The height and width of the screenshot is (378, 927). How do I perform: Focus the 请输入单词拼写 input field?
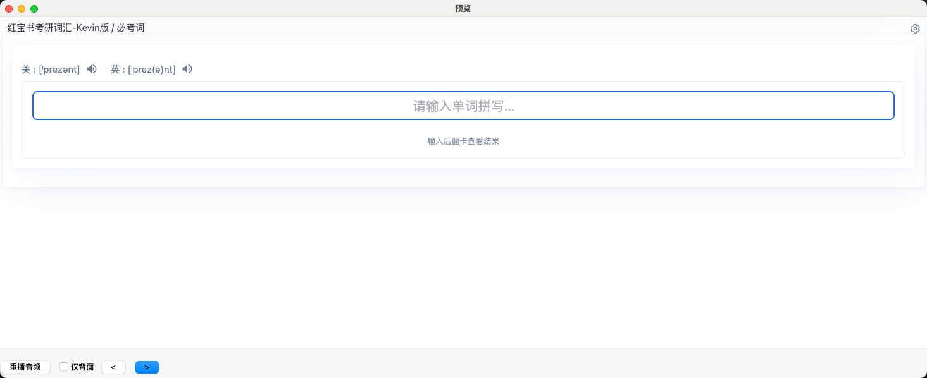463,106
